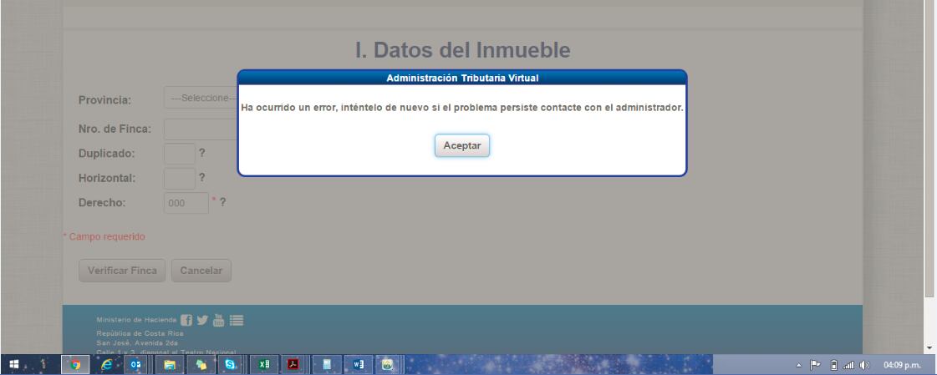937x375 pixels.
Task: Click the Derecho field showing 000
Action: point(186,202)
